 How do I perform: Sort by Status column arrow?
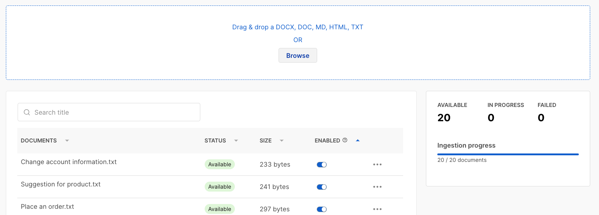point(236,141)
